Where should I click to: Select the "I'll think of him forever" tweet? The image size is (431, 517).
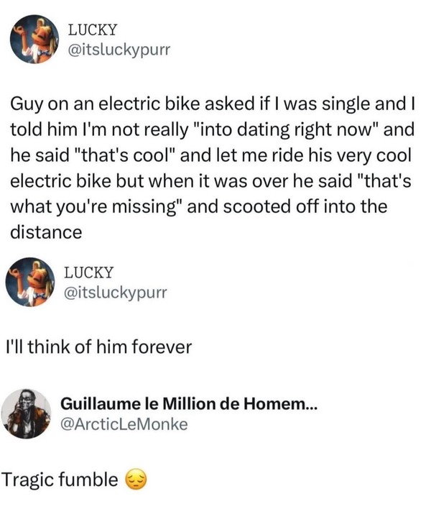coord(99,347)
